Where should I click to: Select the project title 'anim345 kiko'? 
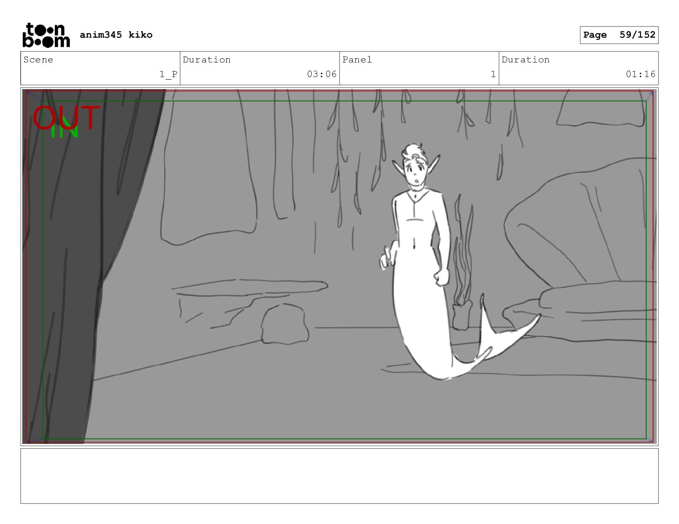coord(116,35)
